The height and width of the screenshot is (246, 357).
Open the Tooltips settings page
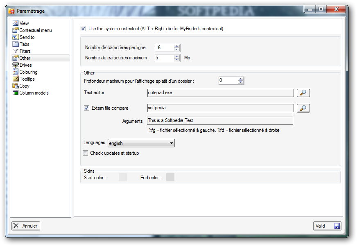27,79
